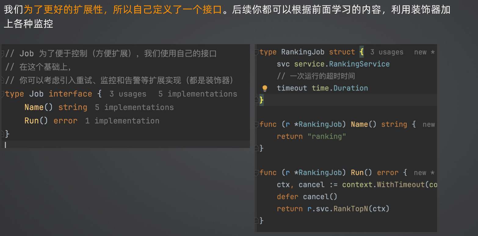This screenshot has width=478, height=236.
Task: Click 'interface' keyword in type Job line
Action: 70,94
